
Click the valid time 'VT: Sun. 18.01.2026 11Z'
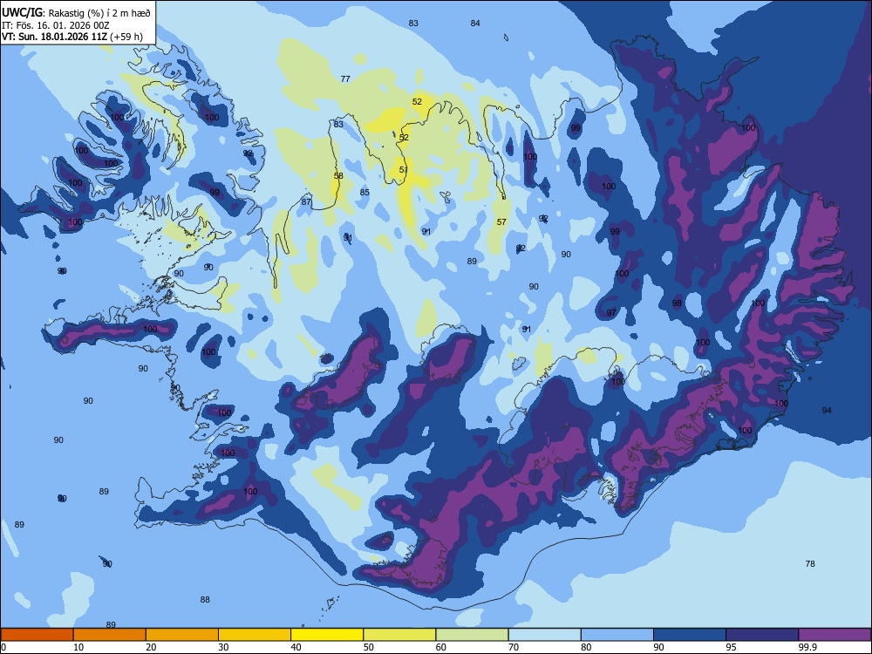pos(55,37)
